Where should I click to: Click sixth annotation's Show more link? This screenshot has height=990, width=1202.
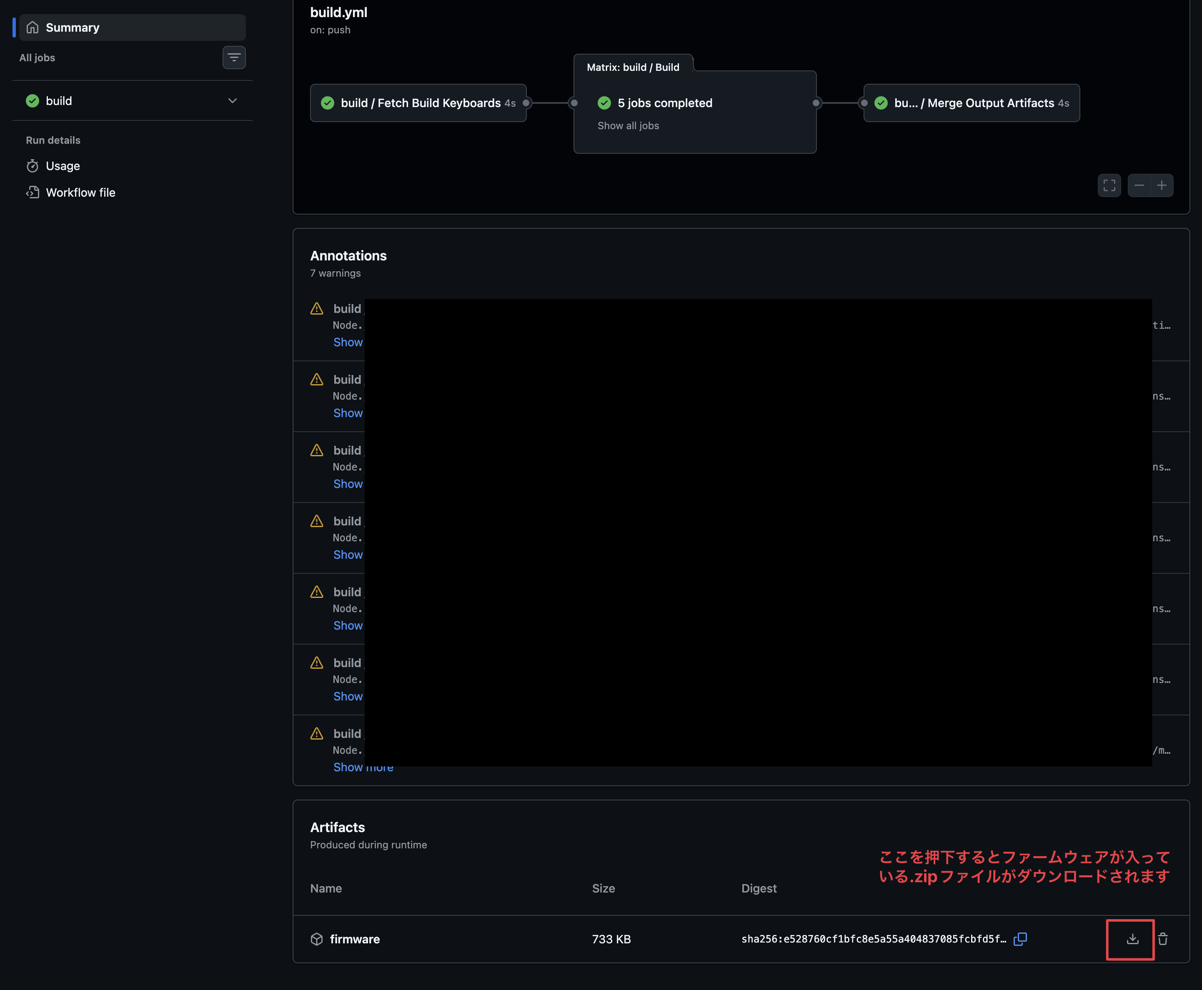point(348,696)
